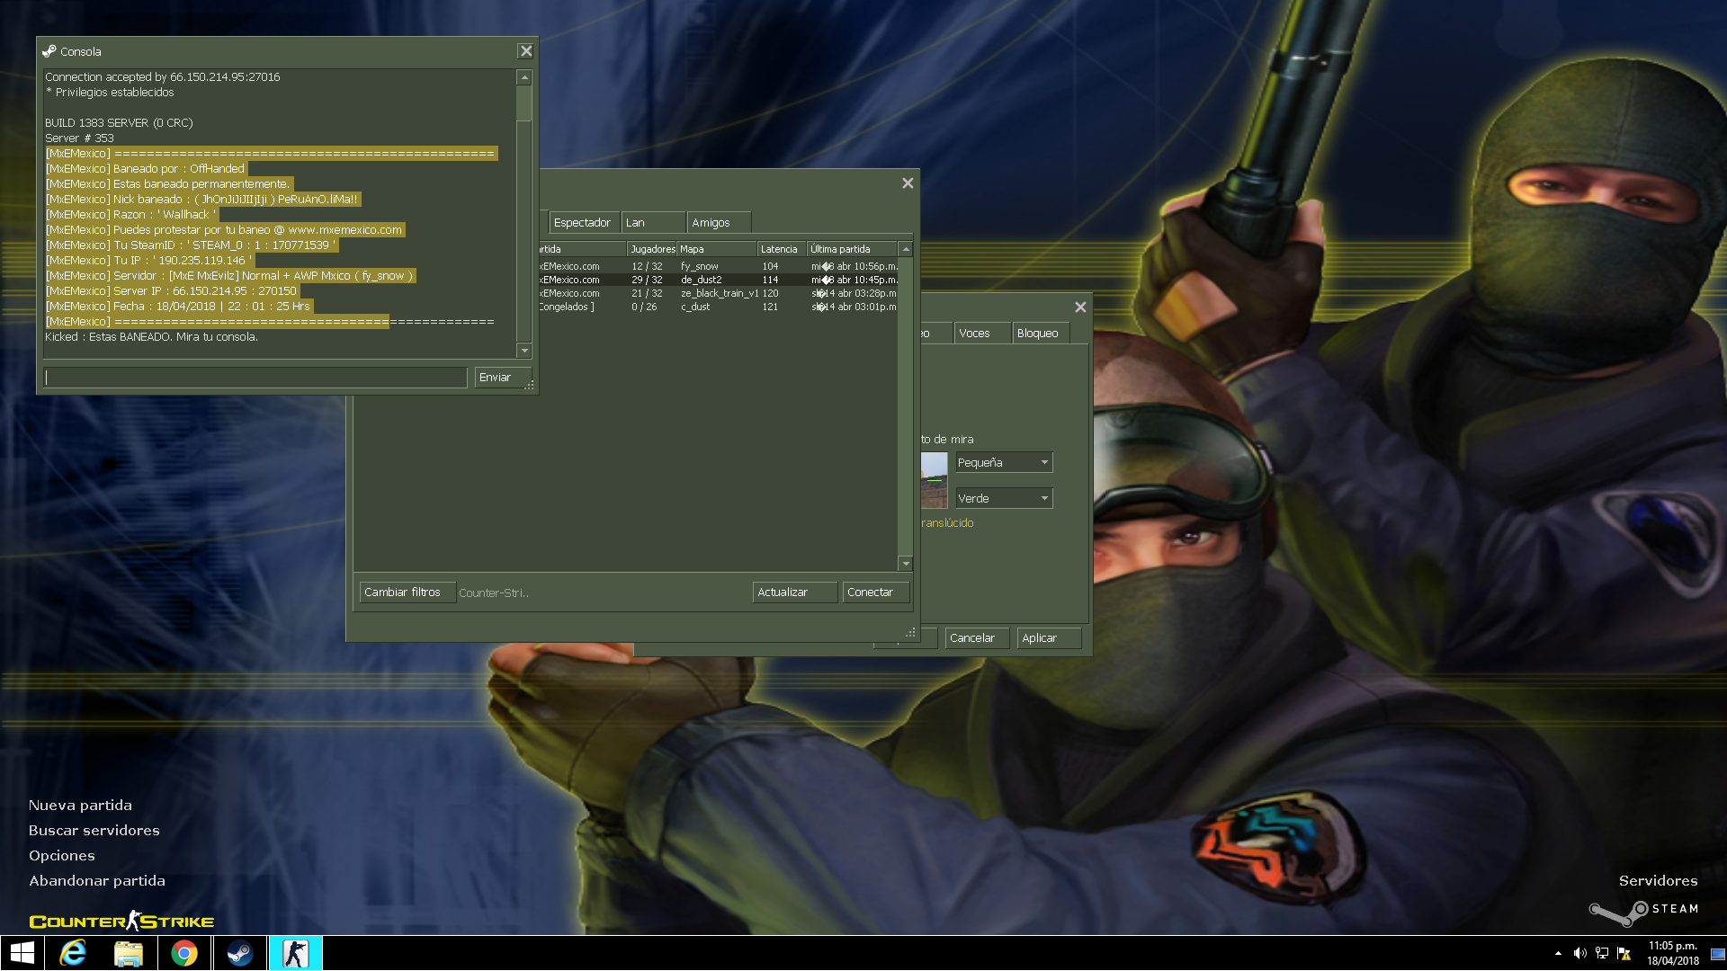
Task: Close the options window
Action: (x=1080, y=307)
